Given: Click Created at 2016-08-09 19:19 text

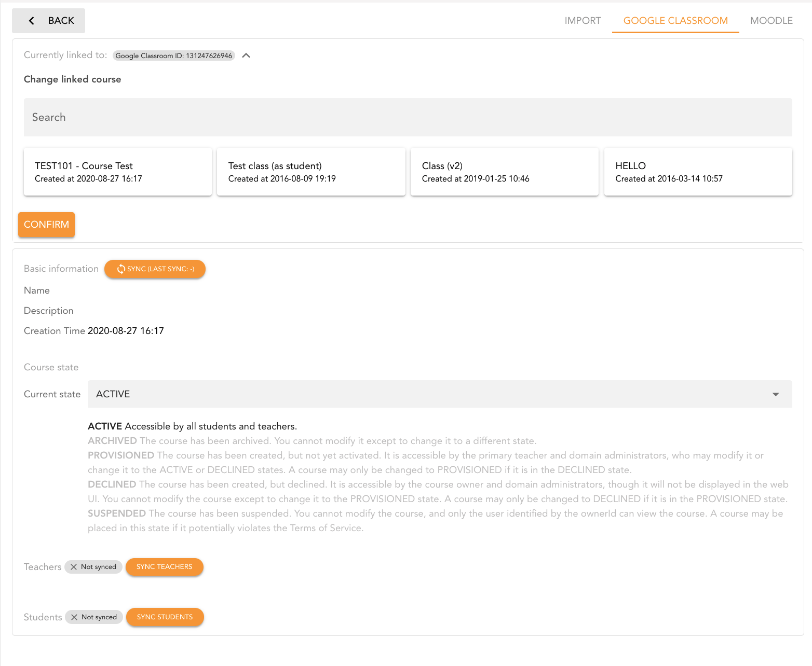Looking at the screenshot, I should pyautogui.click(x=282, y=179).
